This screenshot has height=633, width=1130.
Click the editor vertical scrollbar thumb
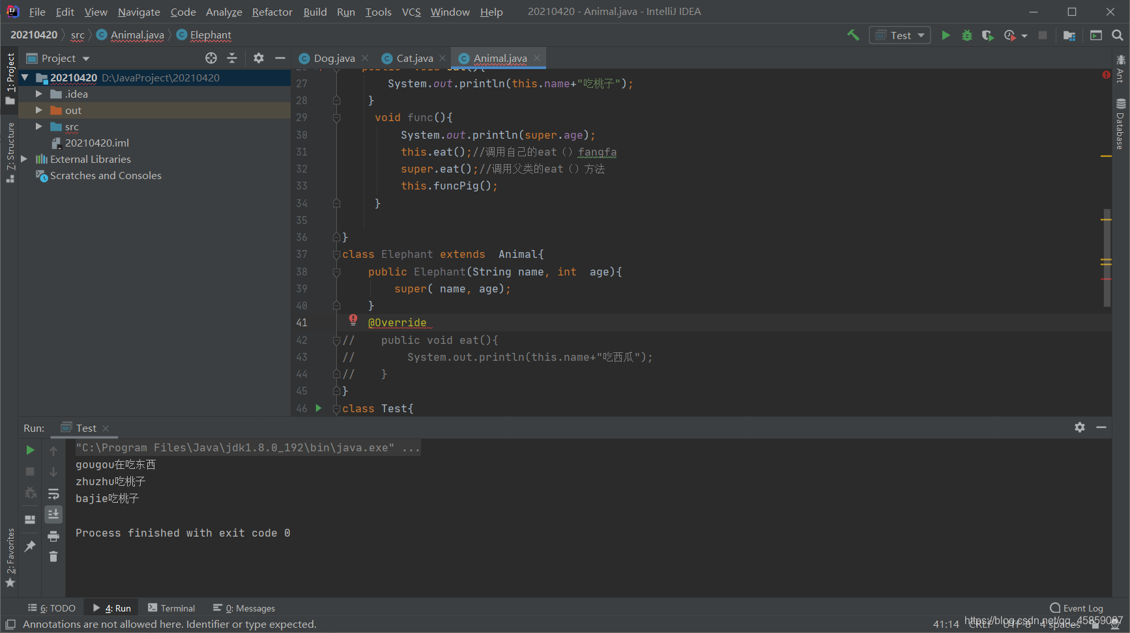[1107, 257]
